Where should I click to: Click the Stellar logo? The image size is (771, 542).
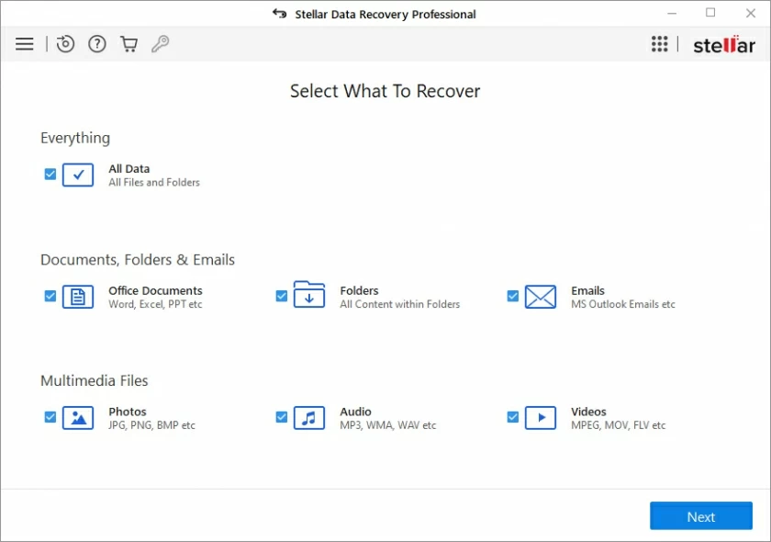[x=724, y=43]
